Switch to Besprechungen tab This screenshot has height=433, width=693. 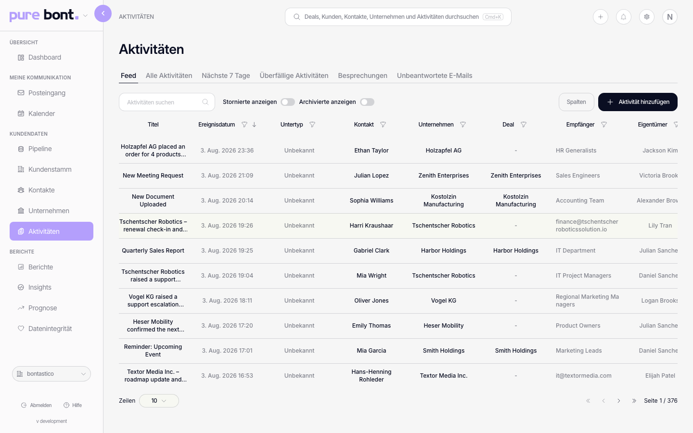tap(363, 76)
